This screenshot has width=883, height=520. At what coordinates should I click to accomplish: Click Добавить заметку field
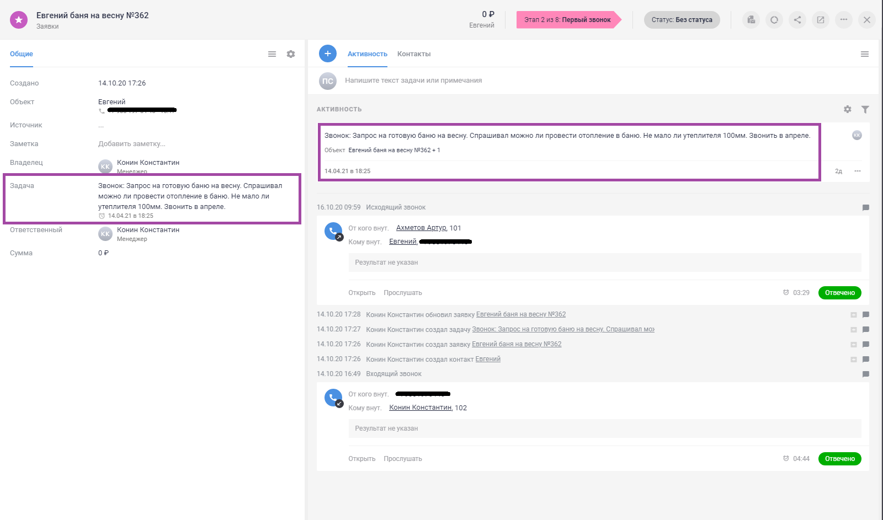[x=132, y=144]
